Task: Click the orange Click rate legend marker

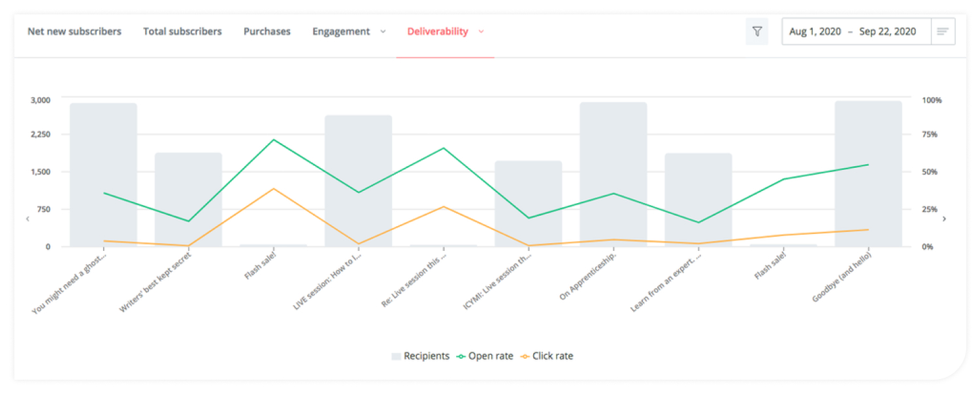Action: tap(525, 356)
